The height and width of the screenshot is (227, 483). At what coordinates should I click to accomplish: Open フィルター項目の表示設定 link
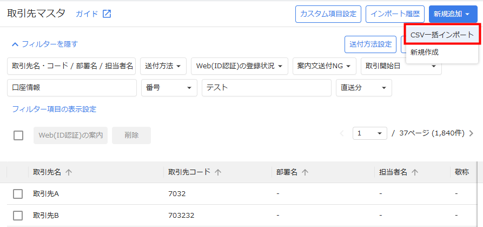pos(54,109)
